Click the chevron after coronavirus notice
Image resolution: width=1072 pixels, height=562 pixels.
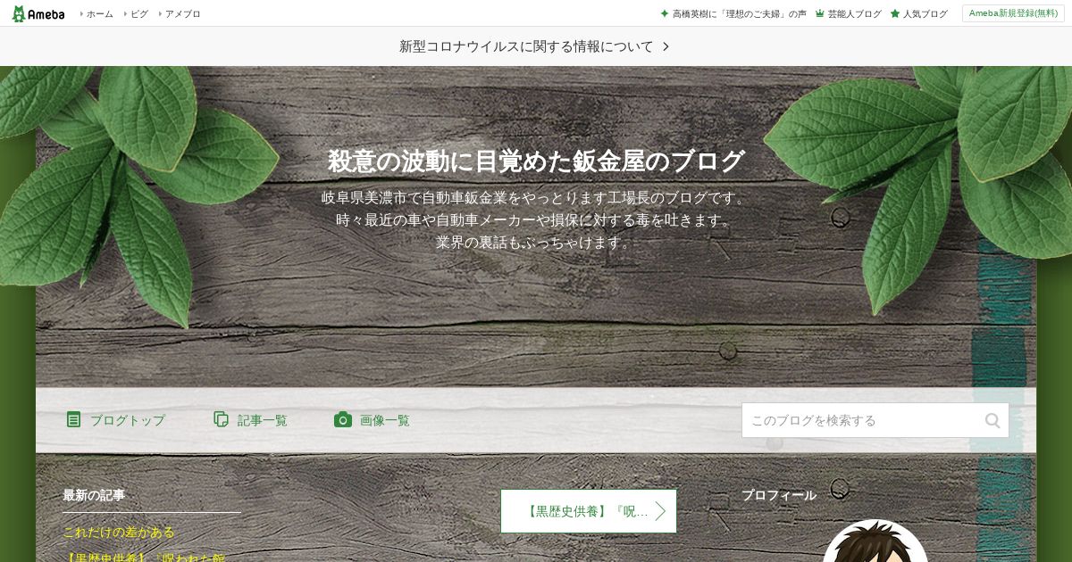(666, 46)
